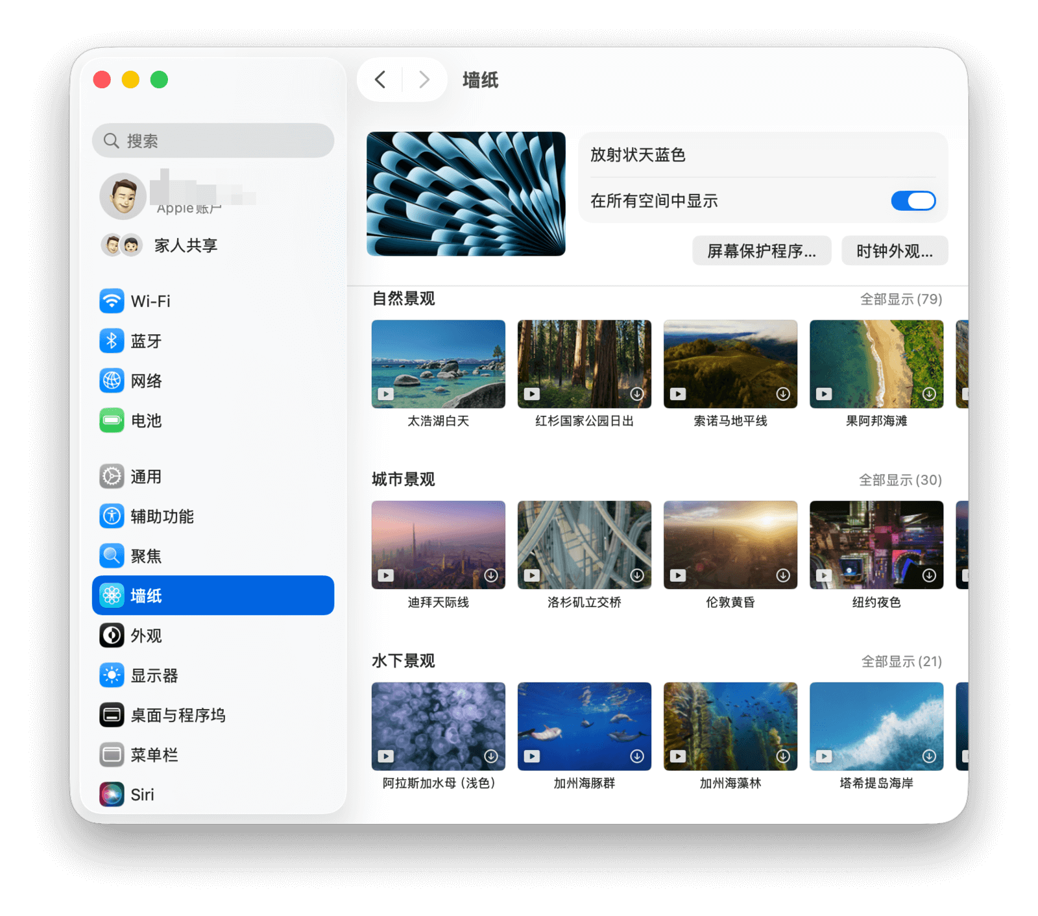This screenshot has height=916, width=1038.
Task: Click the Accessibility icon in sidebar
Action: pos(112,516)
